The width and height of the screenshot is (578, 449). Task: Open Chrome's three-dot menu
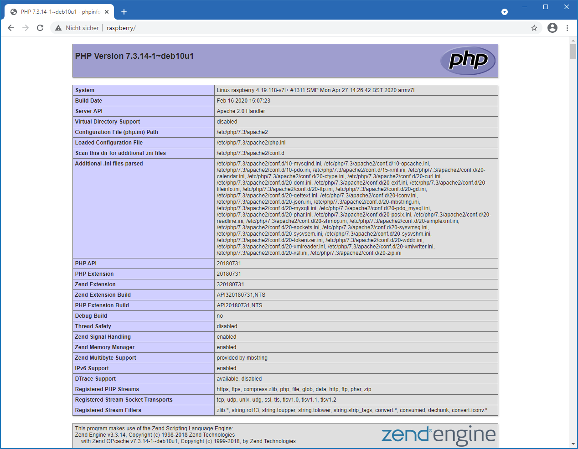567,28
